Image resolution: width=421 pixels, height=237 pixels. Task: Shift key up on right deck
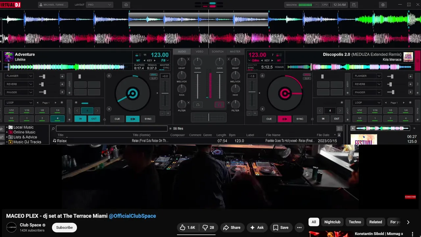272,61
